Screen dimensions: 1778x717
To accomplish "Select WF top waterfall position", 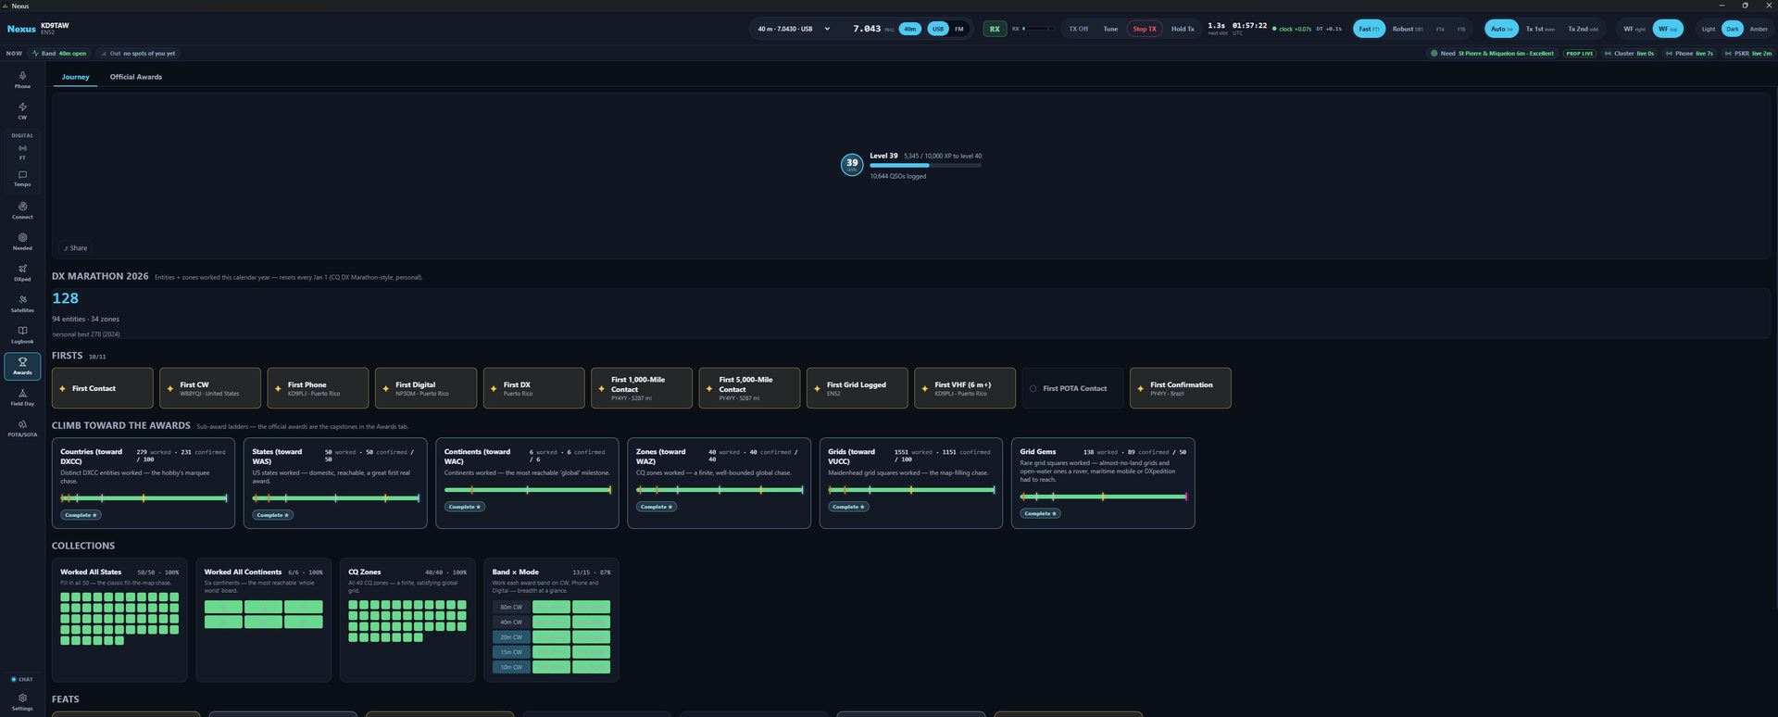I will coord(1668,29).
